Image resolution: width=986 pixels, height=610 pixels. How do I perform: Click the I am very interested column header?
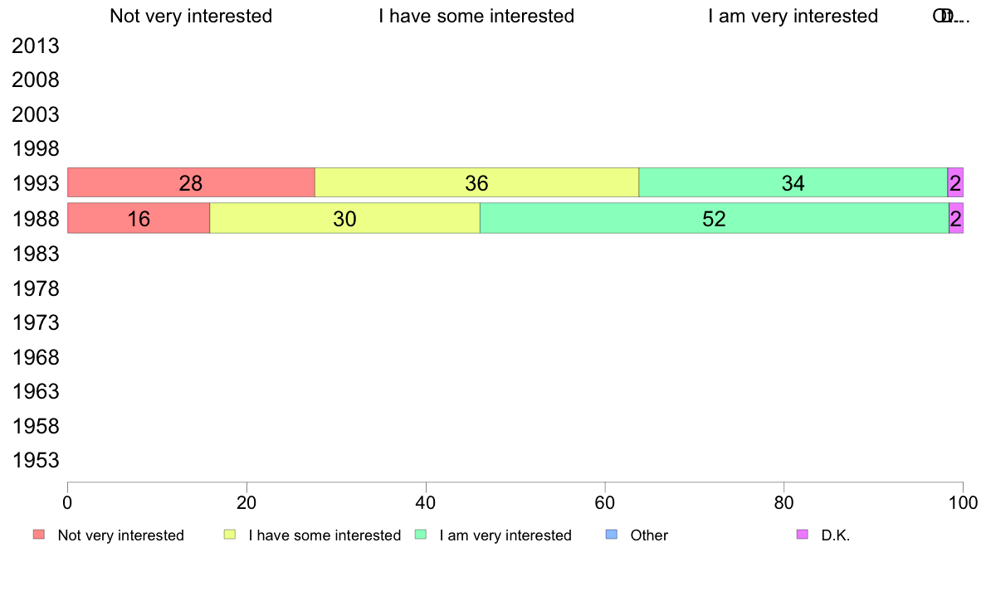793,17
